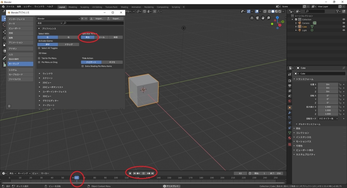Jump to first frame in timeline

(x=135, y=173)
